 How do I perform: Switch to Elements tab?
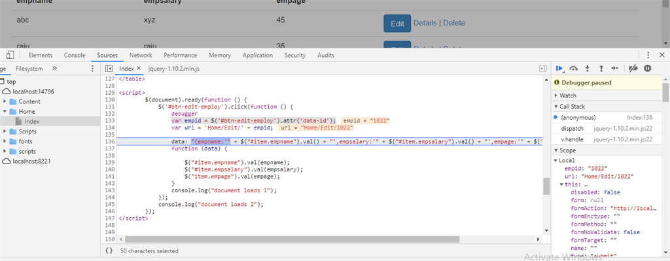click(41, 55)
